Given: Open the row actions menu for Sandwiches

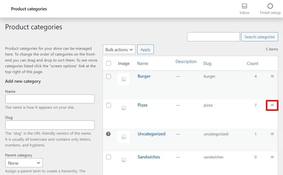Looking at the screenshot, I should point(272,157).
